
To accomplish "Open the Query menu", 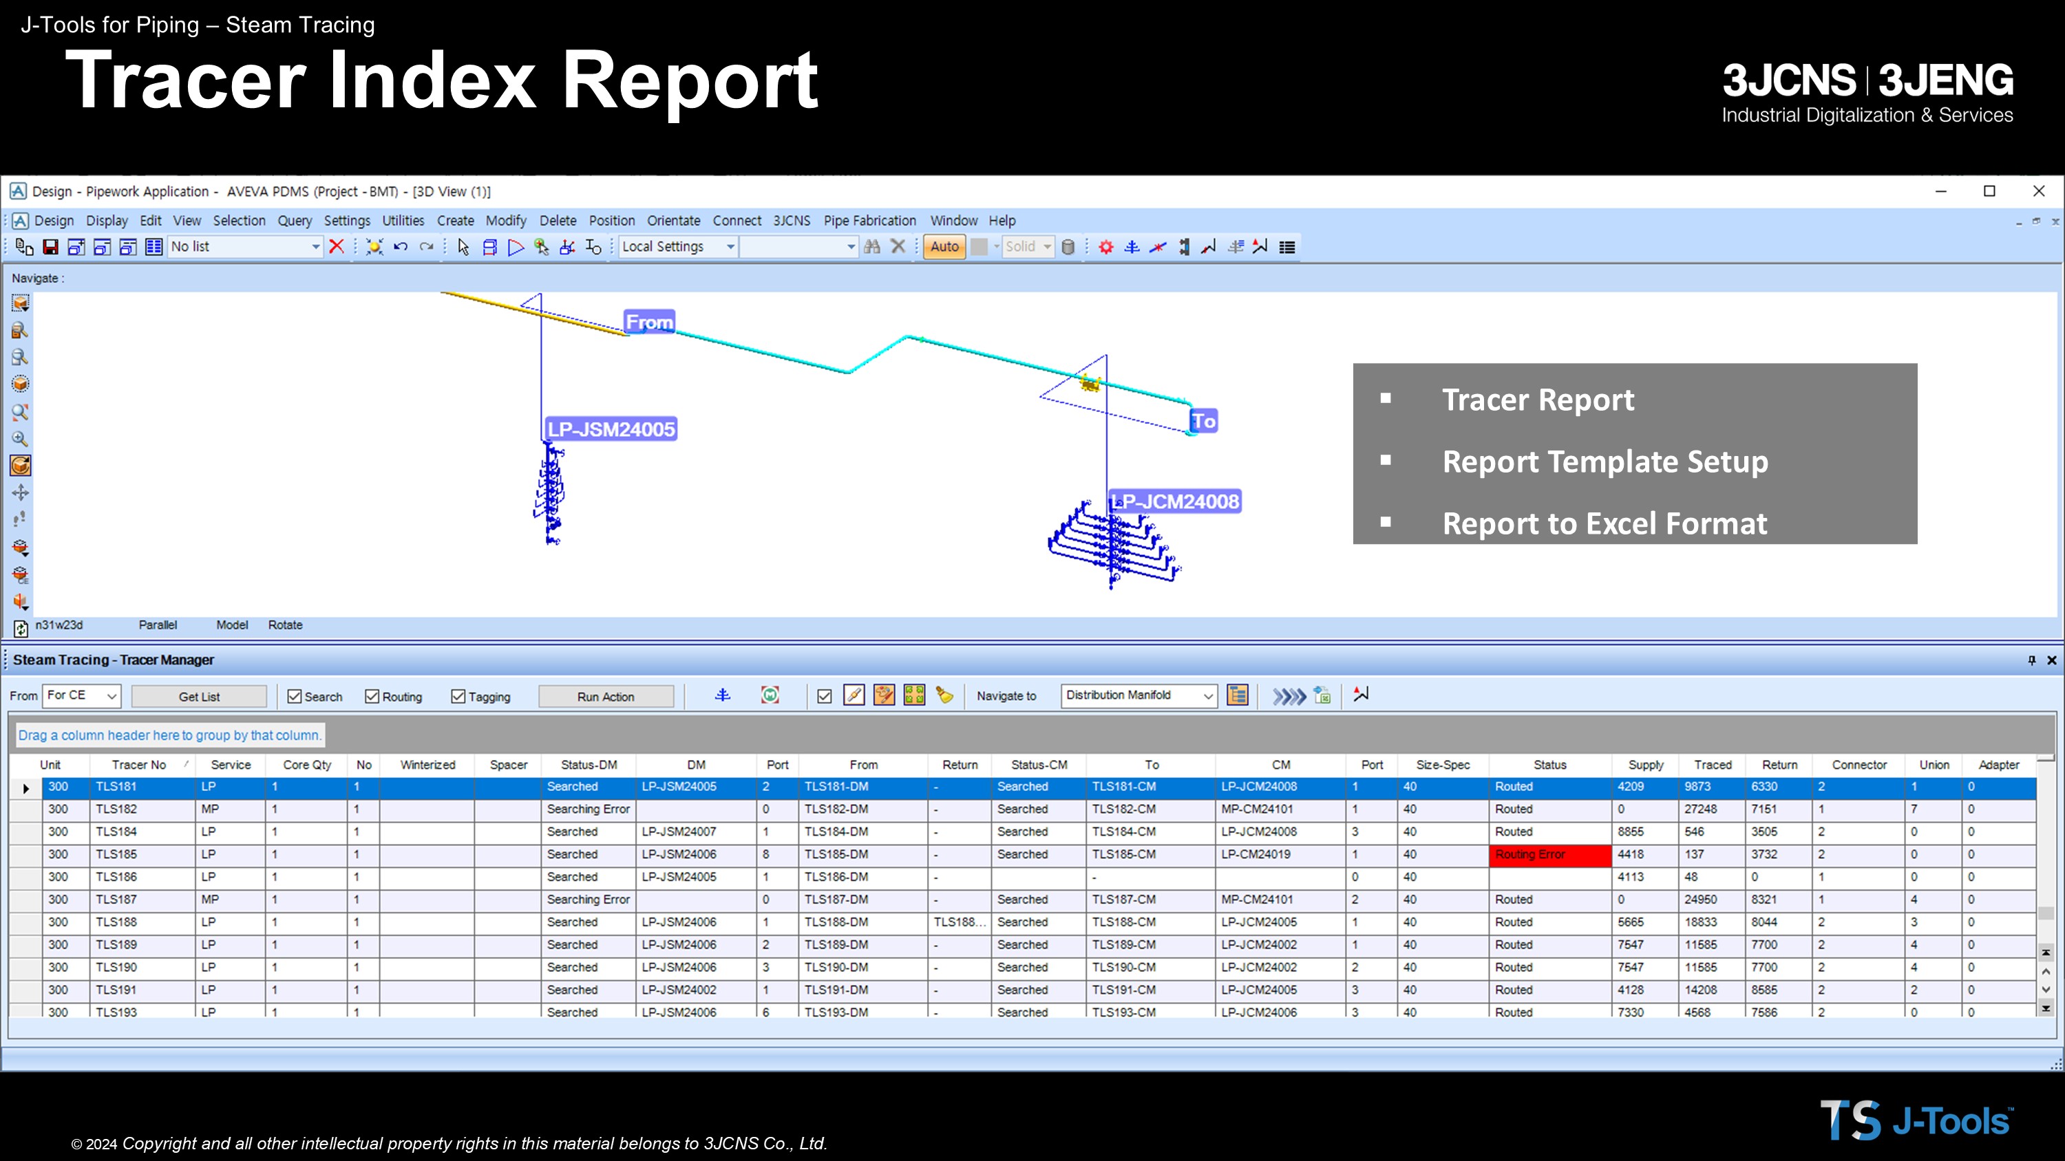I will coord(294,220).
